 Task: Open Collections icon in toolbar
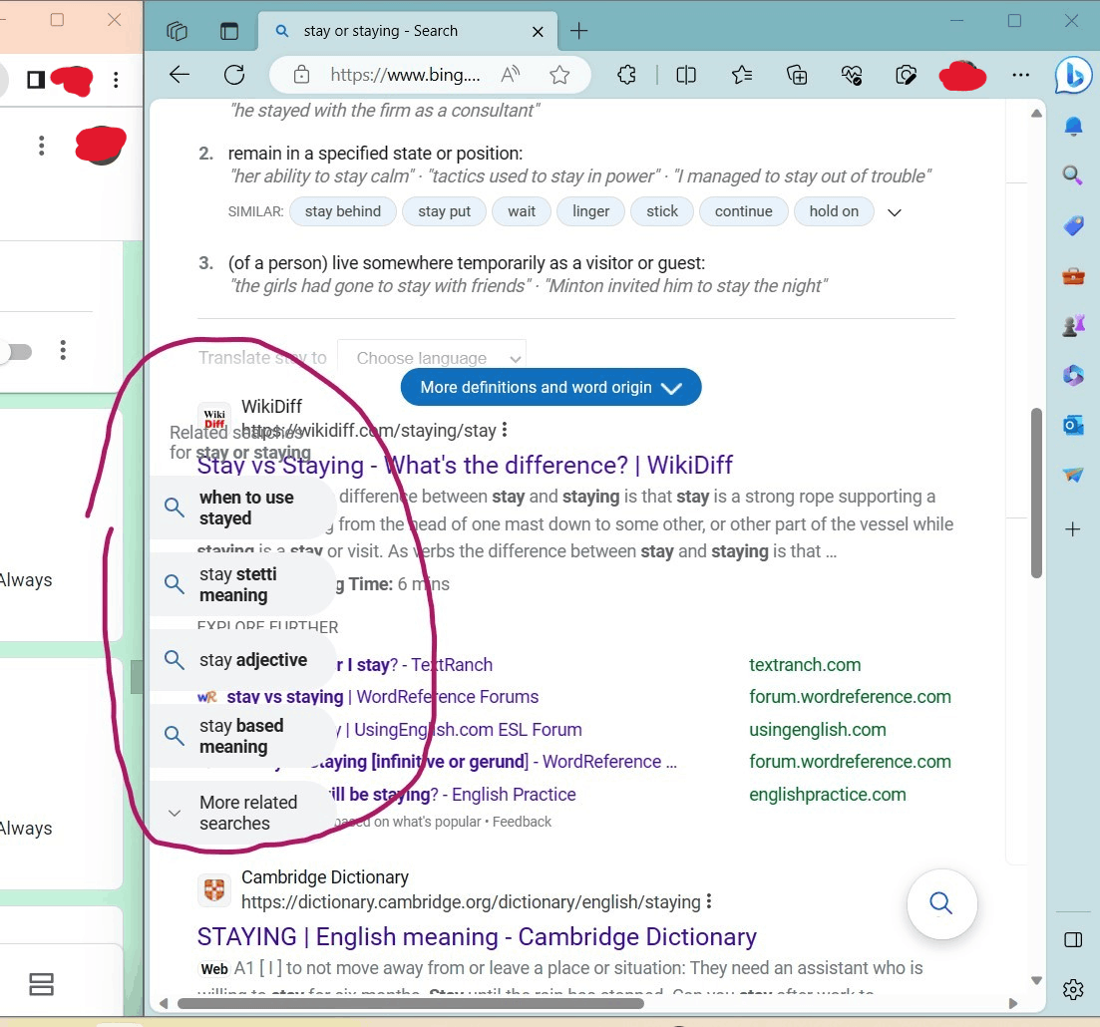tap(797, 75)
